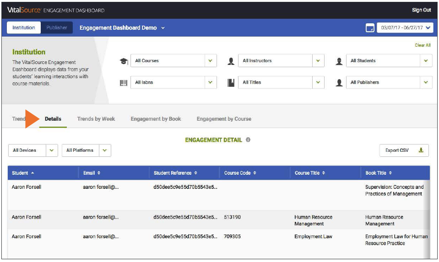
Task: Click the info icon next to Engagement Detail
Action: [x=248, y=140]
